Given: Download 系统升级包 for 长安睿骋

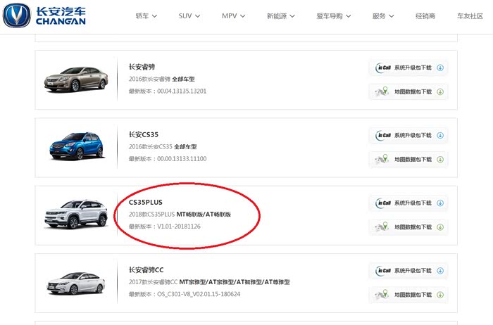Looking at the screenshot, I should (x=408, y=68).
